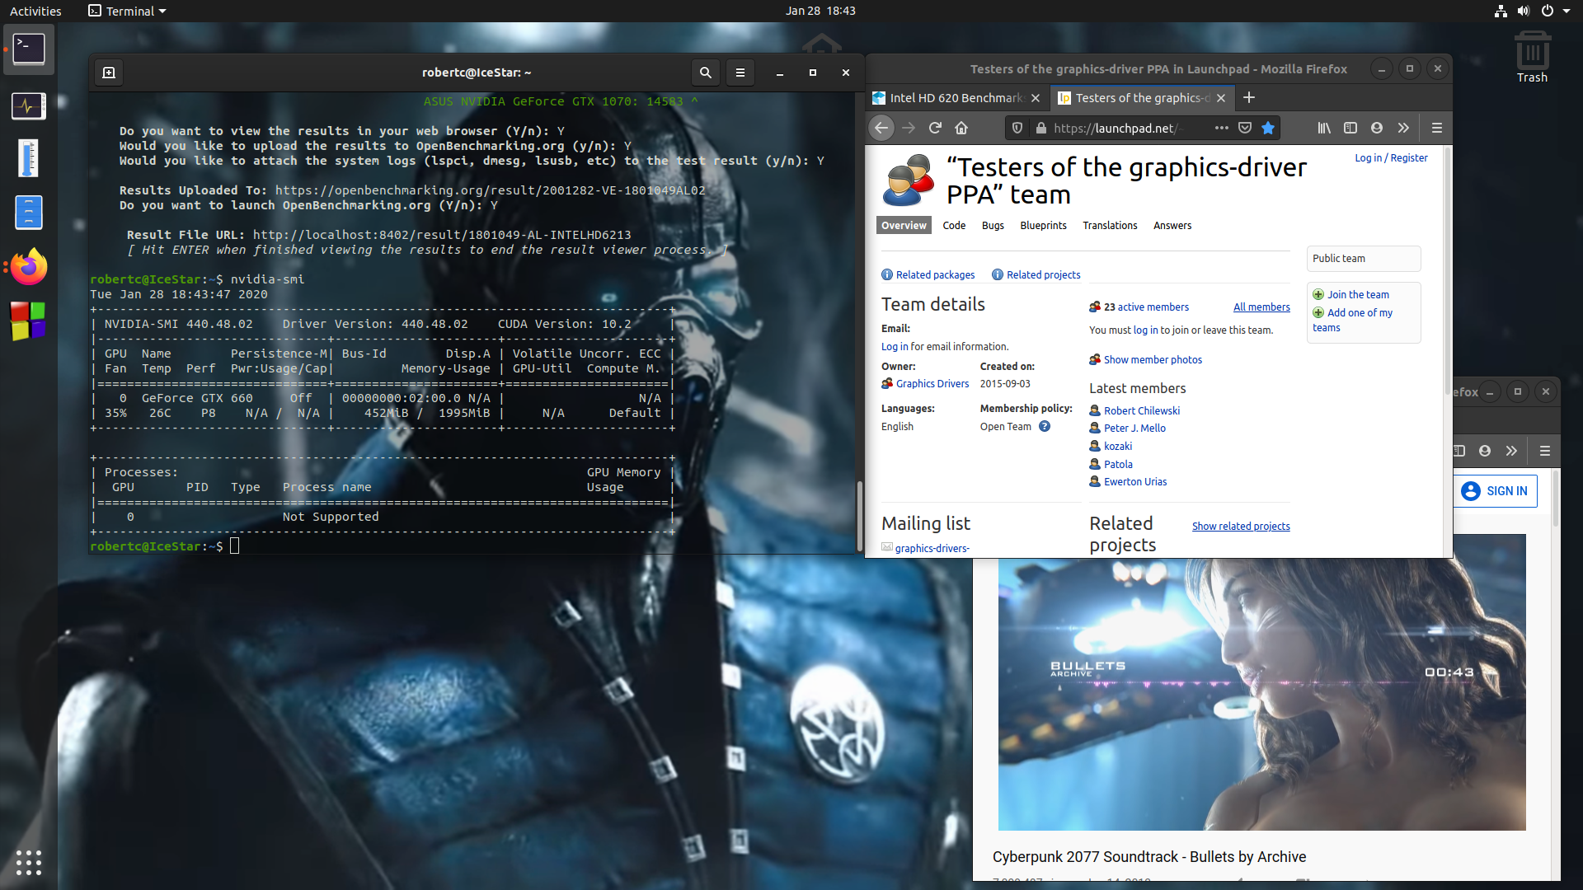Image resolution: width=1583 pixels, height=890 pixels.
Task: Open Membership policy help question icon
Action: pos(1045,427)
